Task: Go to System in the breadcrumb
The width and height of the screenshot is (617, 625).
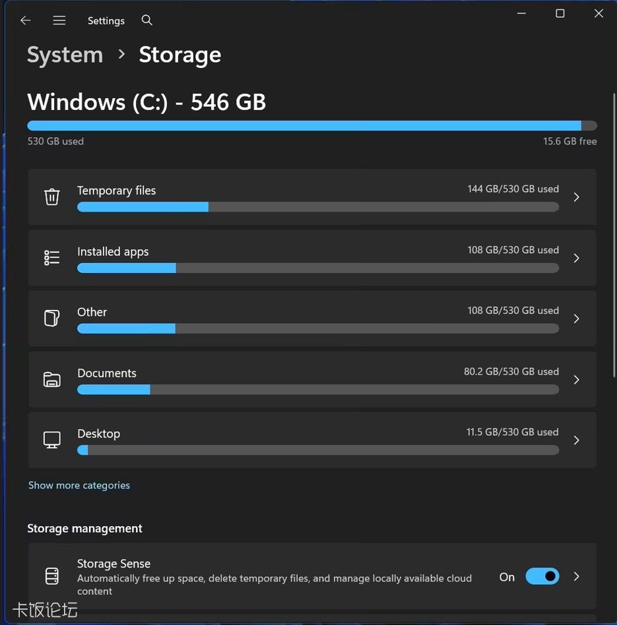Action: (65, 55)
